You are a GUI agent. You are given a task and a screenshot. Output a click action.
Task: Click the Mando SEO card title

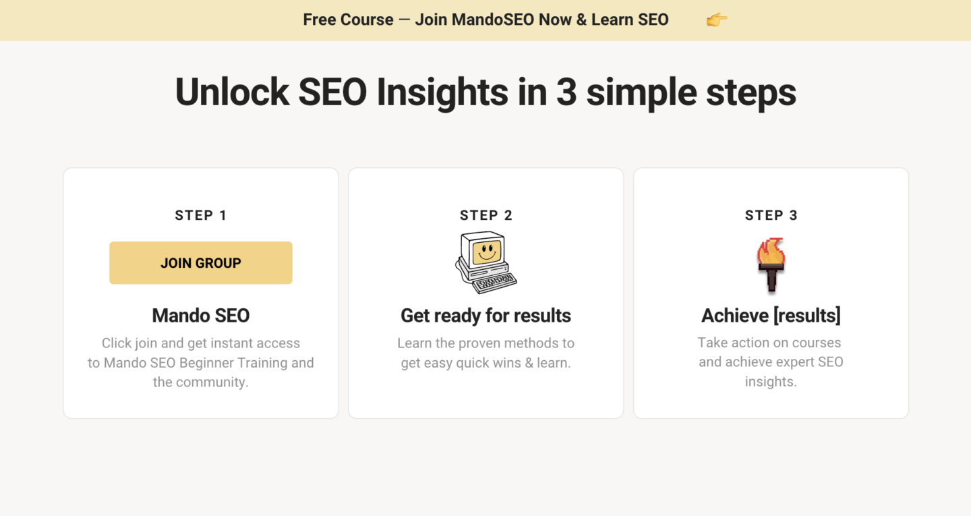coord(201,316)
